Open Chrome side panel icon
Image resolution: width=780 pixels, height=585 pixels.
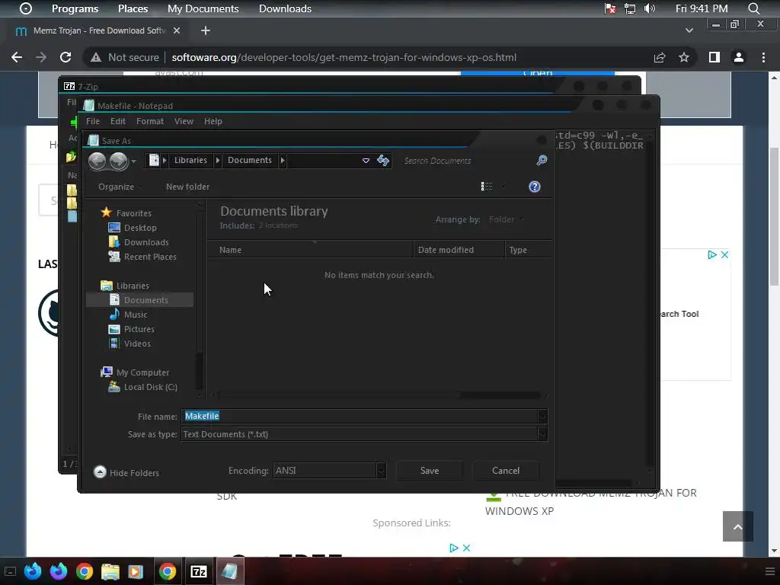(714, 57)
